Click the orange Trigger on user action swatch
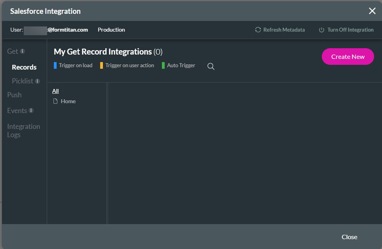The image size is (382, 249). [x=101, y=65]
